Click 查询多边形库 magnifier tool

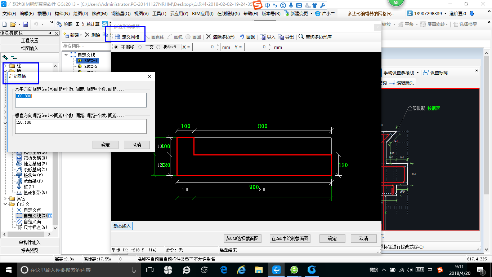point(301,37)
